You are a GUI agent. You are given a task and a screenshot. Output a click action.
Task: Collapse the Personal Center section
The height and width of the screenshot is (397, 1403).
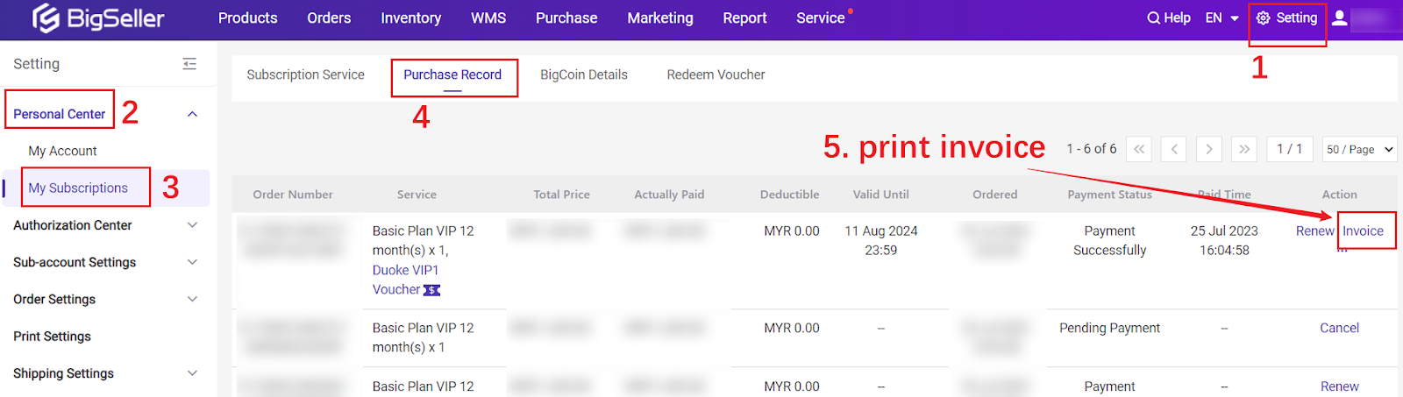(x=192, y=114)
